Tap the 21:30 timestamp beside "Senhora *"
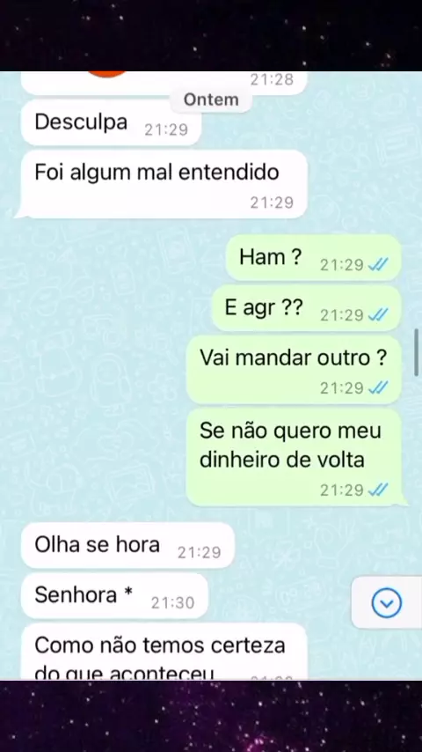Viewport: 422px width, 752px height. pos(173,602)
